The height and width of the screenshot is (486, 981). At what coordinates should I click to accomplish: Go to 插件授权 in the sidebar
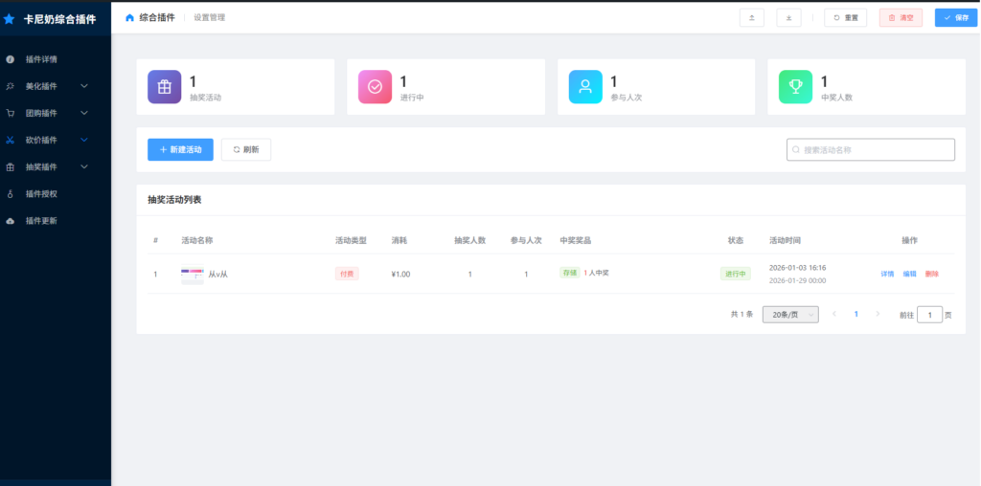coord(41,194)
